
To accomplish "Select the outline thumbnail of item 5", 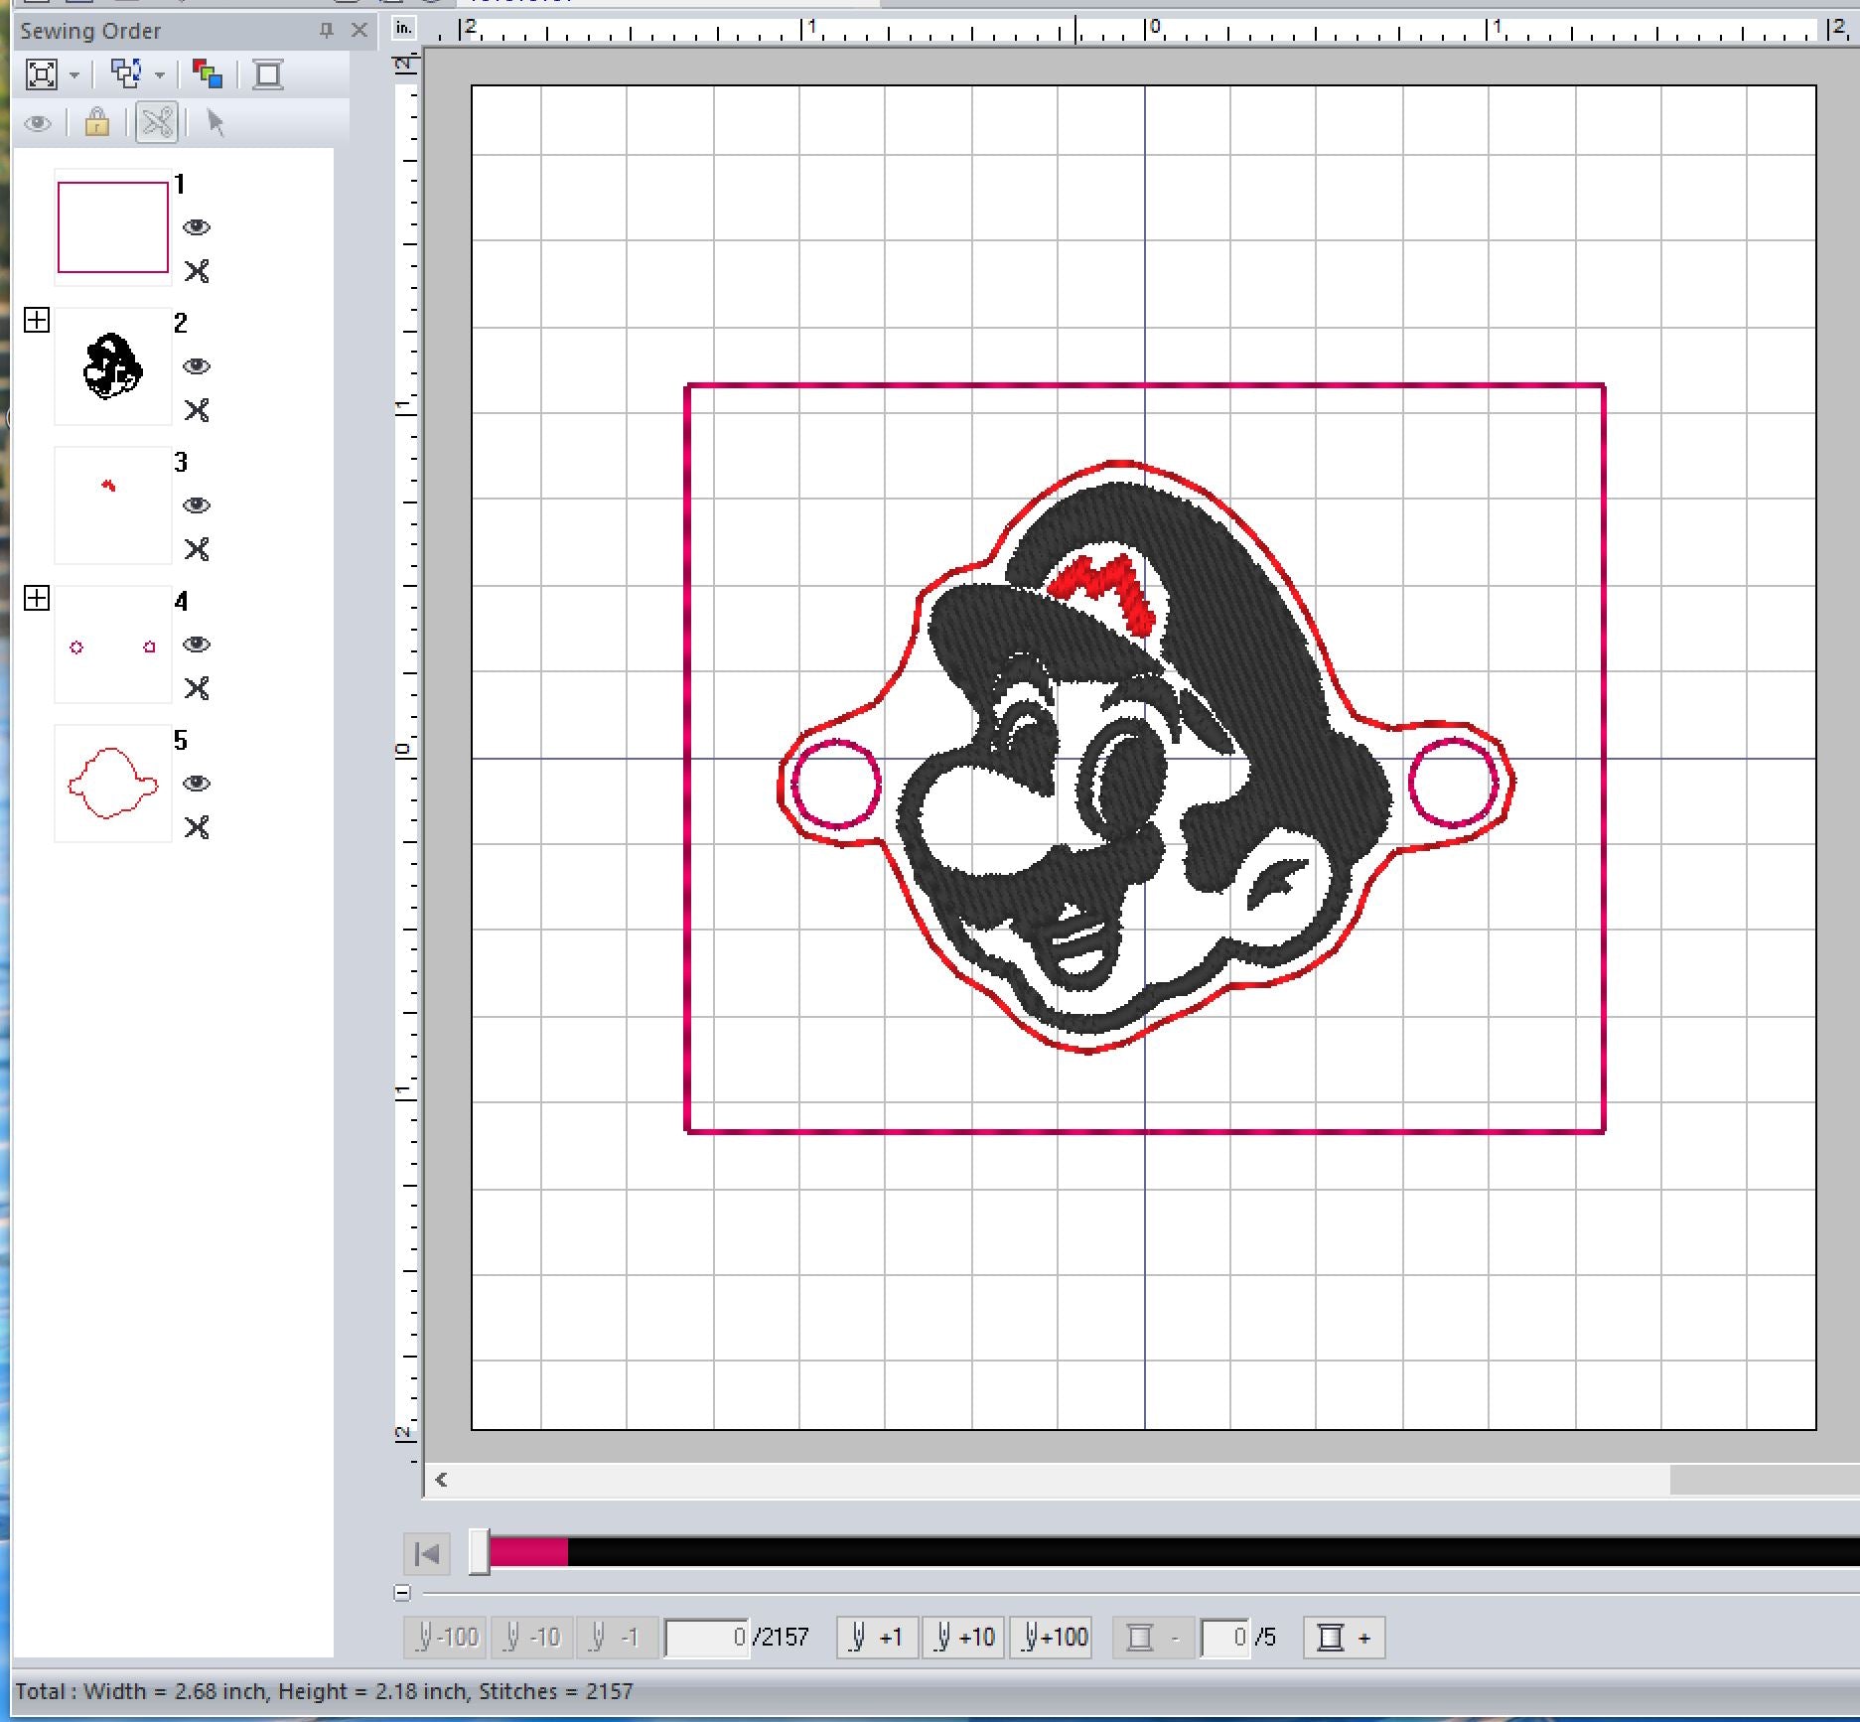I will click(x=112, y=784).
